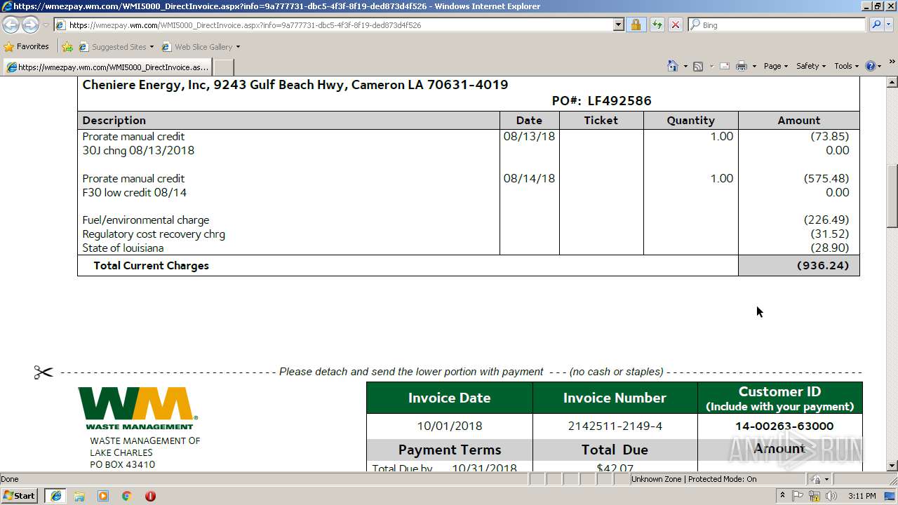The height and width of the screenshot is (505, 898).
Task: Click the vertical scrollbar down arrow
Action: pyautogui.click(x=892, y=466)
